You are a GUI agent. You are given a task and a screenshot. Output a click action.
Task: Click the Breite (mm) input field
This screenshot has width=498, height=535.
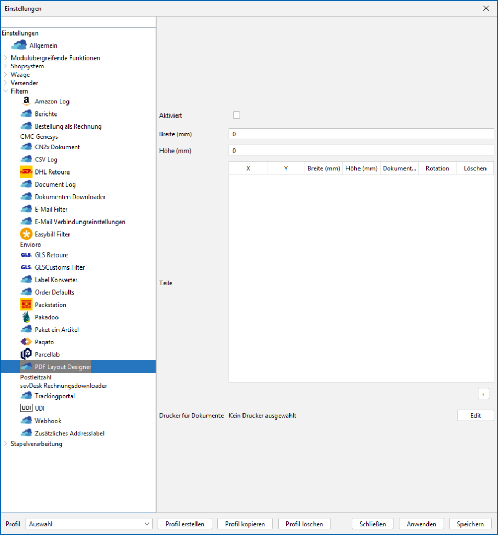point(361,134)
